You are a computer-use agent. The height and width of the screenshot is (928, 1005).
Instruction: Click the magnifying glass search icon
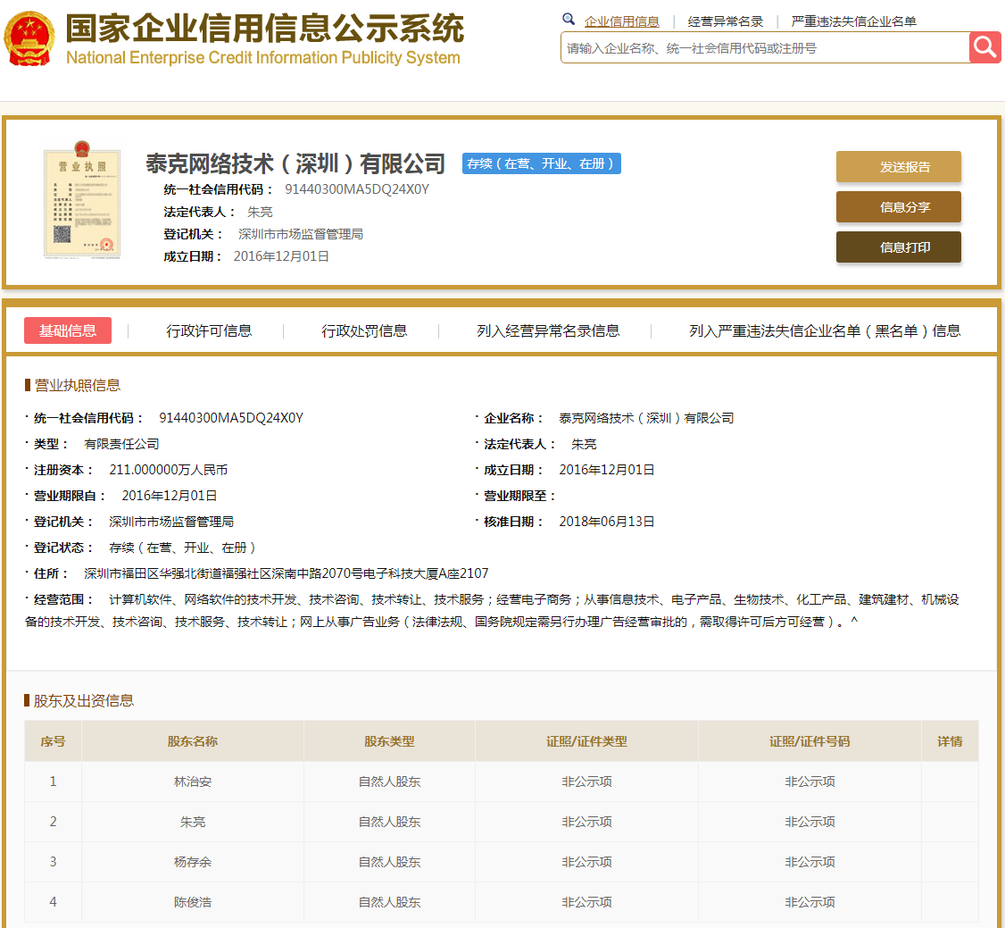coord(984,46)
